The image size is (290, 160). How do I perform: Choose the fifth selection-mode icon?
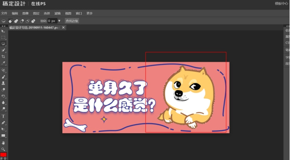pos(33,21)
